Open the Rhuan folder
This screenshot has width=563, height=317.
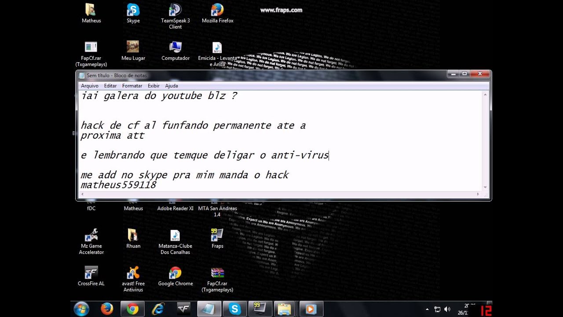click(133, 239)
